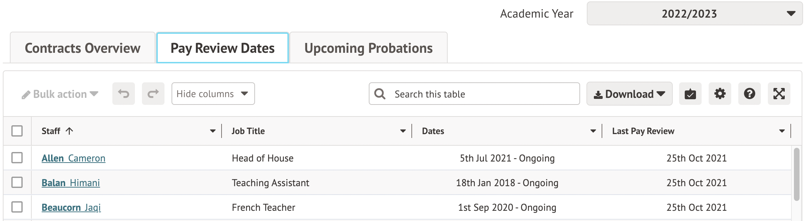This screenshot has height=221, width=808.
Task: Open the Hide columns dropdown
Action: coord(213,94)
